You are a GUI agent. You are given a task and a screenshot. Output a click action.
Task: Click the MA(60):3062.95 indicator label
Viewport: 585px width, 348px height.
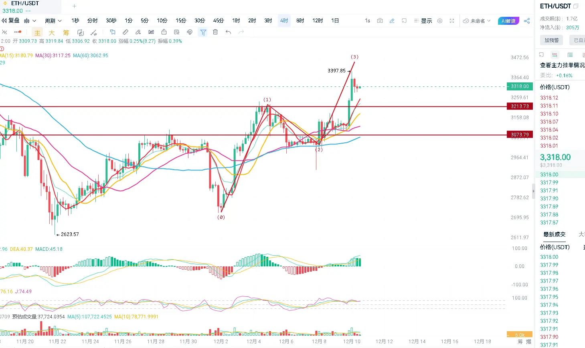[x=91, y=56]
